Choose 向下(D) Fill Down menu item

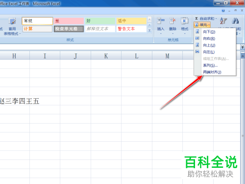pyautogui.click(x=215, y=32)
